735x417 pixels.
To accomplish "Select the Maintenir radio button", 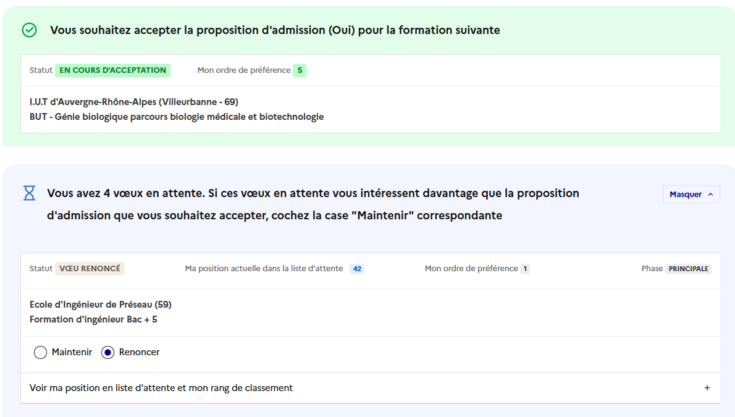I will (x=40, y=352).
